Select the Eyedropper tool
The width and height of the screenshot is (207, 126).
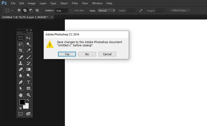tap(28, 51)
